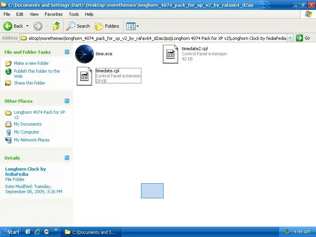Open the File menu
This screenshot has height=237, width=316.
[x=7, y=14]
